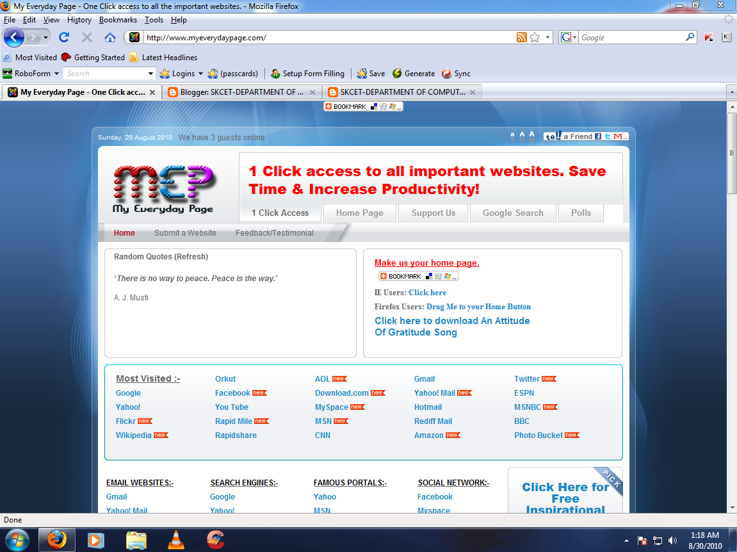
Task: Click IE Users Click here link
Action: point(427,293)
